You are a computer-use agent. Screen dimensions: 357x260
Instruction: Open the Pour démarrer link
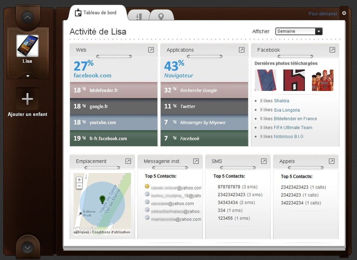[323, 14]
